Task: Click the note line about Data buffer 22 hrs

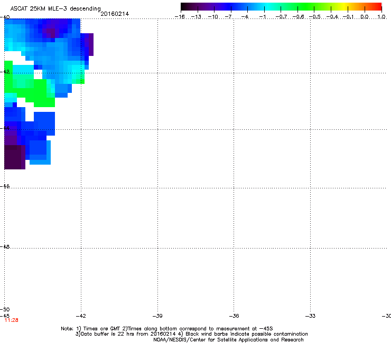Action: click(191, 334)
